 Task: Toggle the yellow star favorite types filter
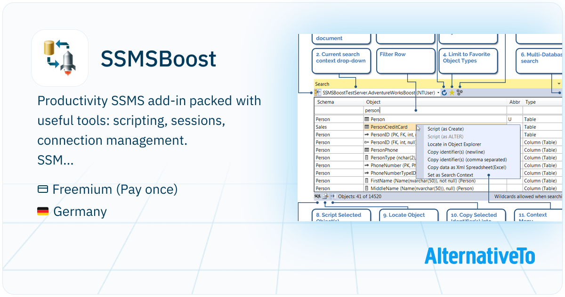[452, 93]
